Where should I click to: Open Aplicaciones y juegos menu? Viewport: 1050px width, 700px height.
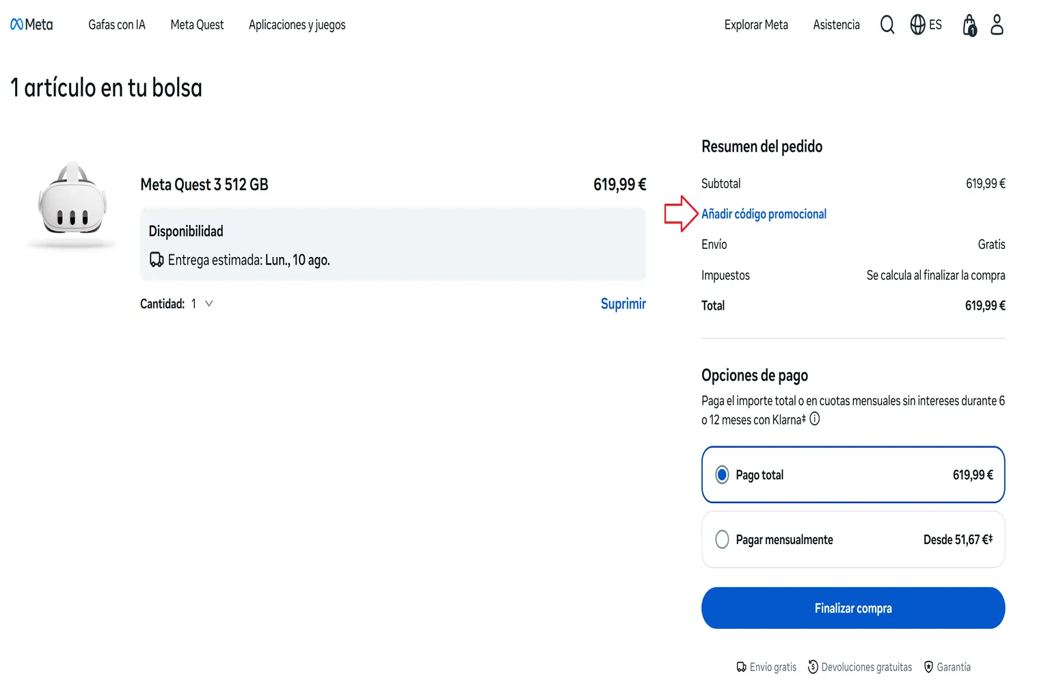click(297, 25)
